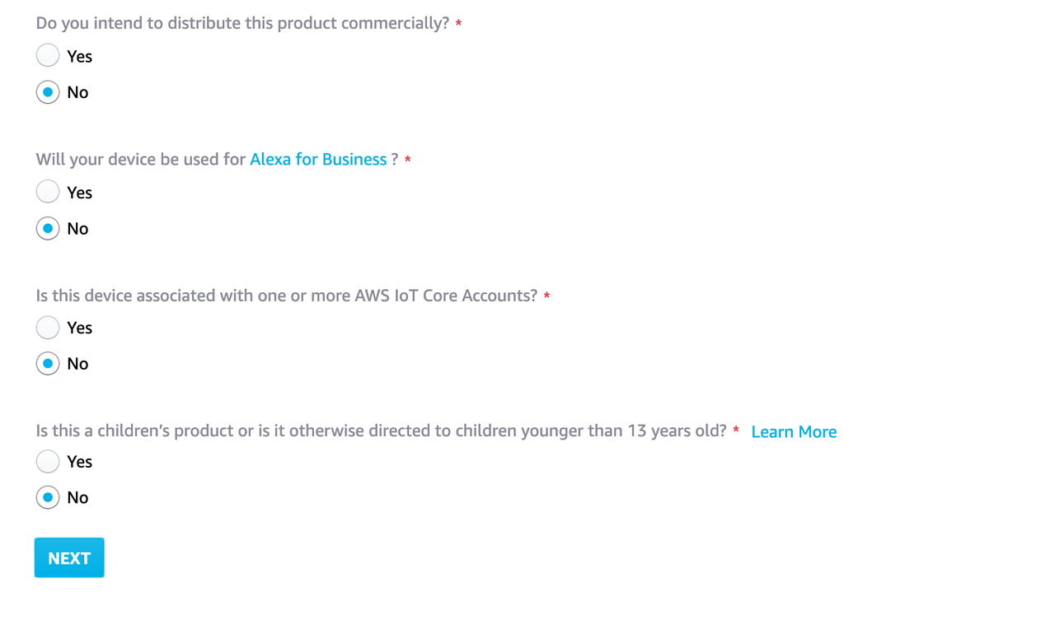Image resolution: width=1055 pixels, height=624 pixels.
Task: Open the Alexa for Business link
Action: click(318, 159)
